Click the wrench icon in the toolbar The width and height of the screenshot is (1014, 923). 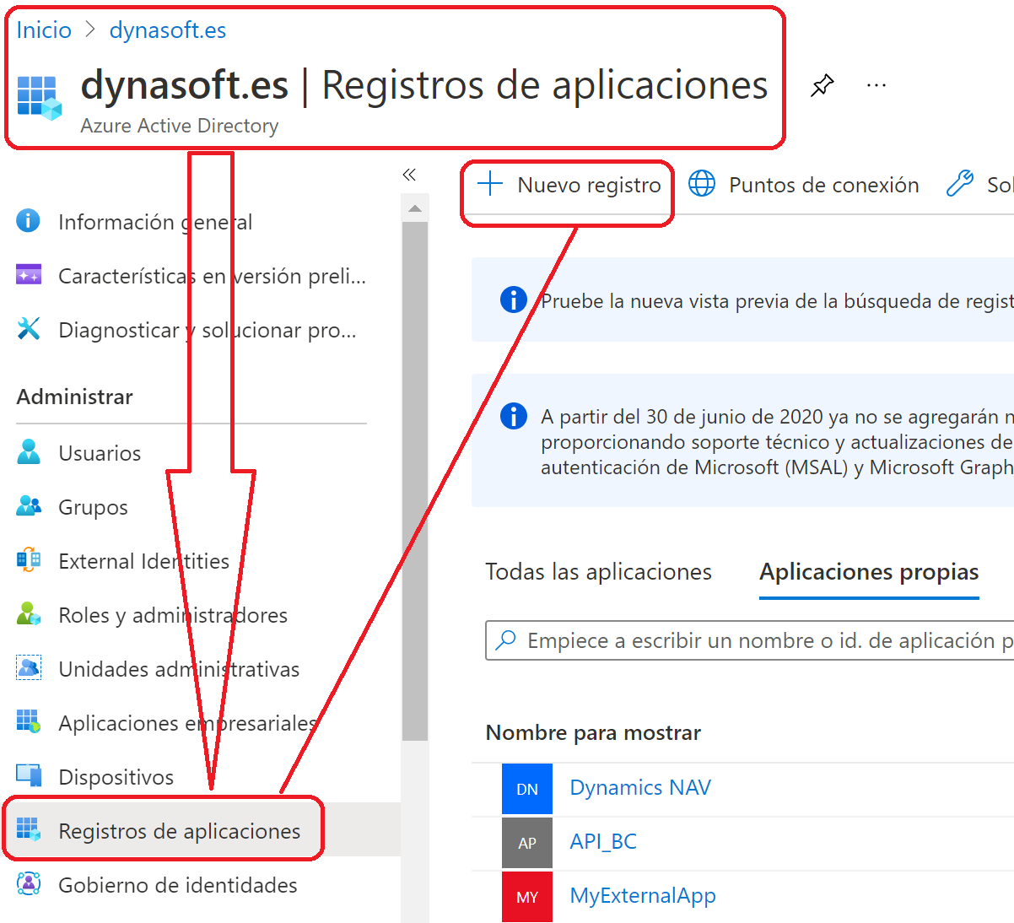click(x=960, y=183)
